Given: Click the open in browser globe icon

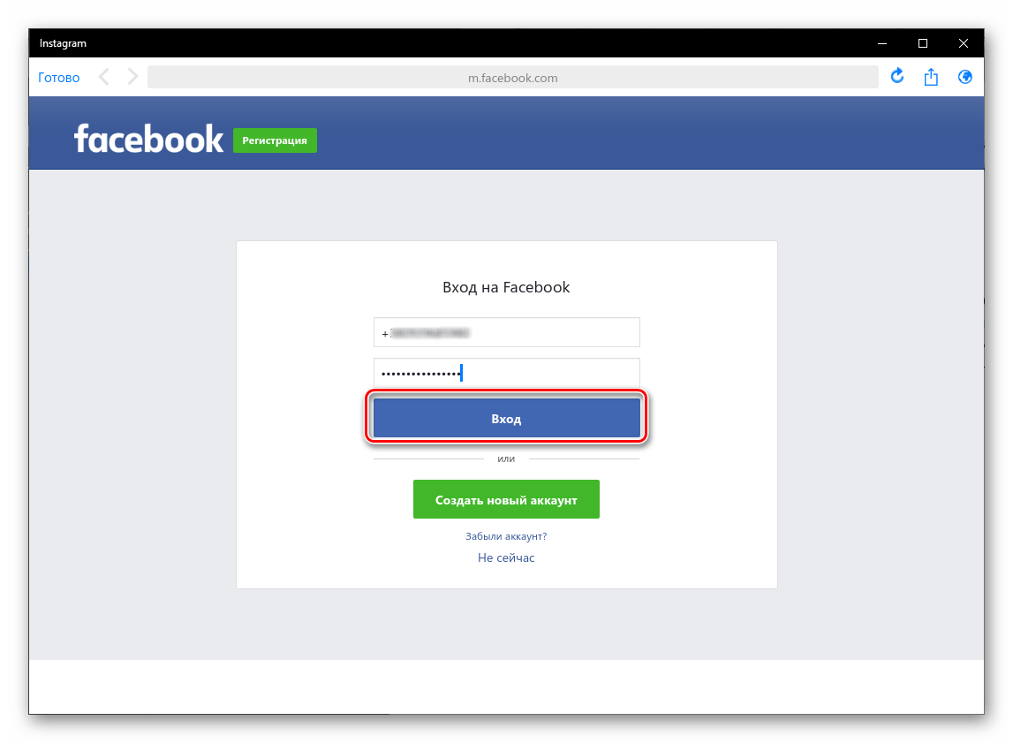Looking at the screenshot, I should [x=964, y=77].
